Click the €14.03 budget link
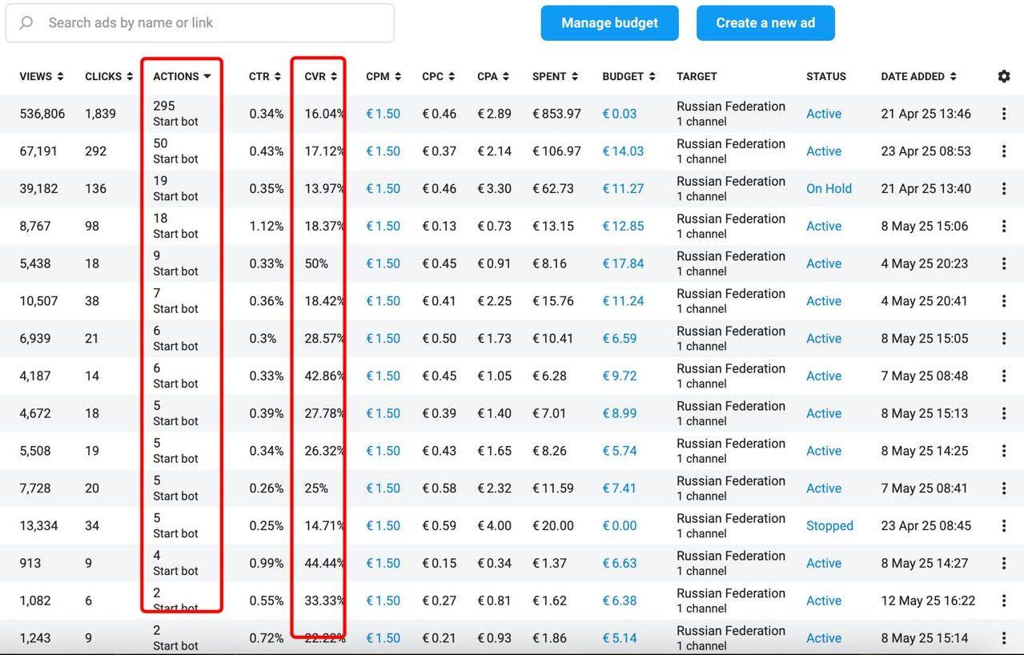This screenshot has height=655, width=1024. pyautogui.click(x=623, y=151)
